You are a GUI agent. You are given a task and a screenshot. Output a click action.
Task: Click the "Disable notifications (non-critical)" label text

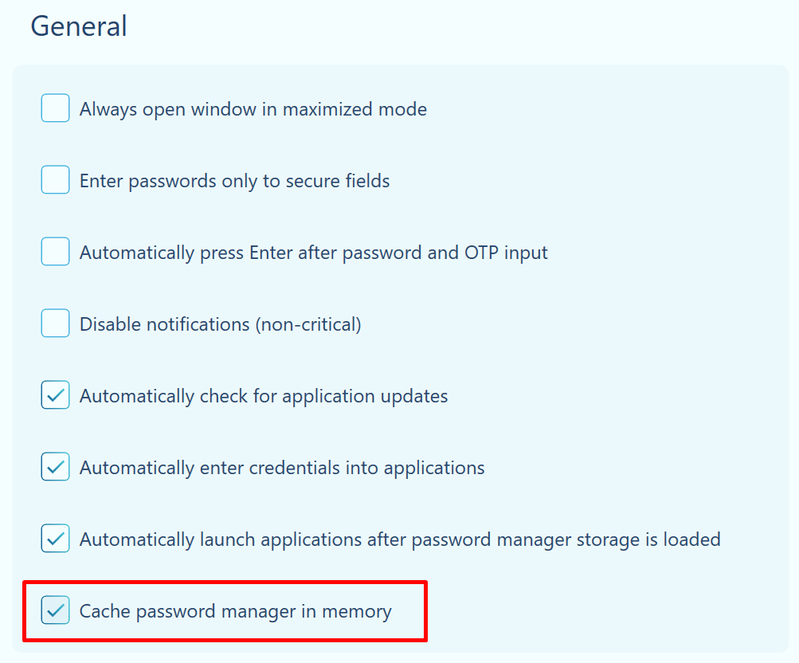click(220, 324)
